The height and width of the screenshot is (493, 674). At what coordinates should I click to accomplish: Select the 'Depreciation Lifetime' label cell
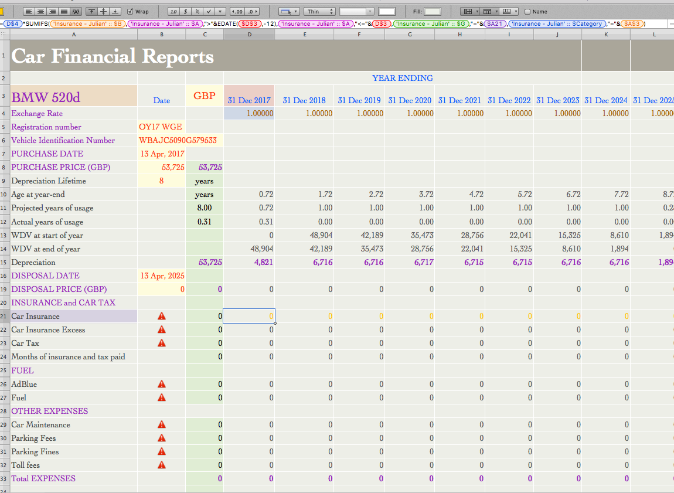click(x=73, y=181)
